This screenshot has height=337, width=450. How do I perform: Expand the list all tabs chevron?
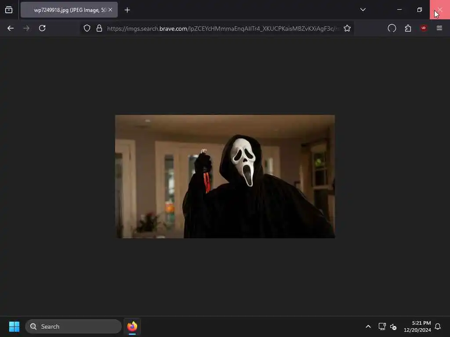[x=363, y=10]
